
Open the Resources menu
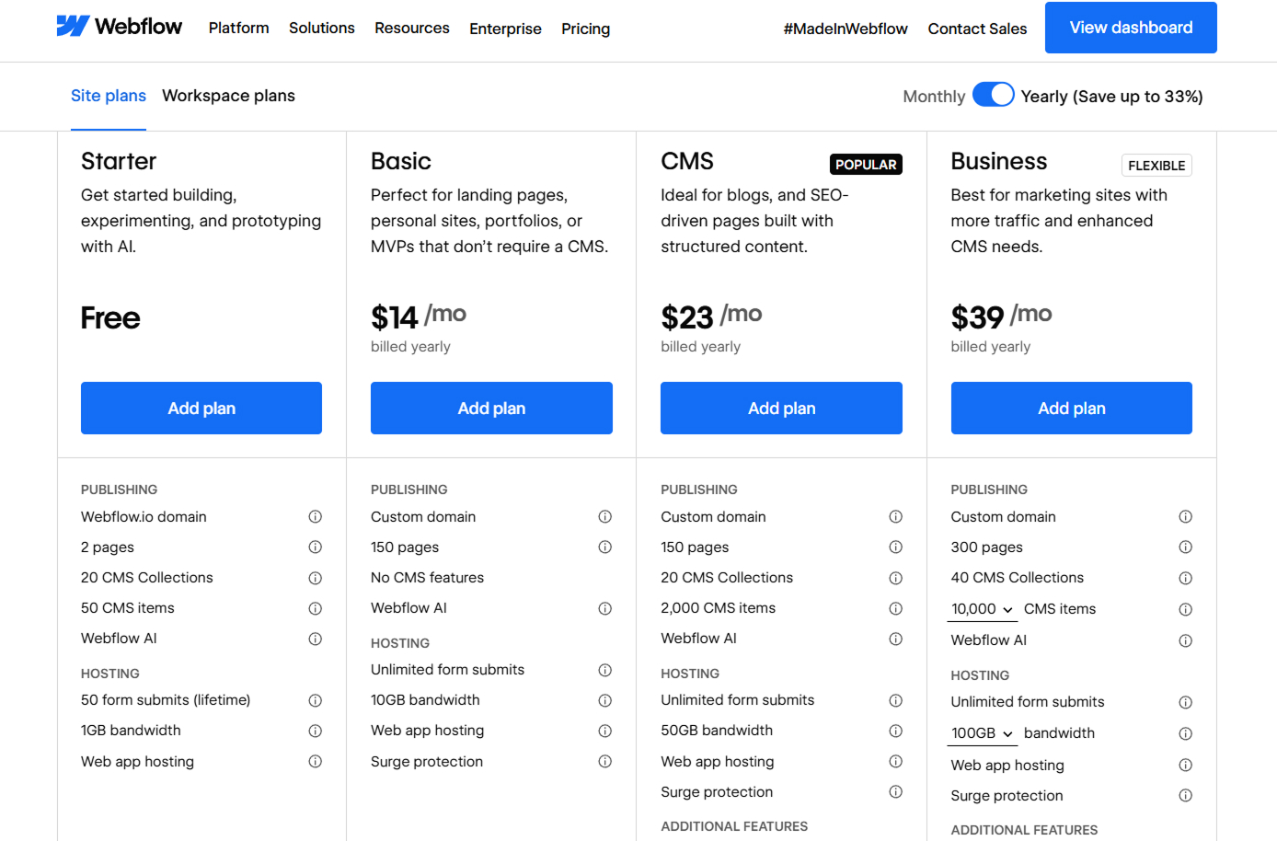point(412,28)
